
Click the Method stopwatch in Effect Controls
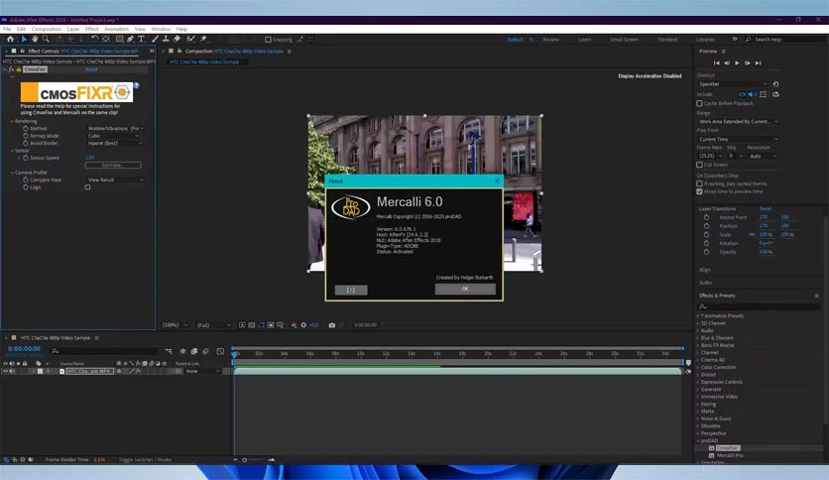[26, 129]
